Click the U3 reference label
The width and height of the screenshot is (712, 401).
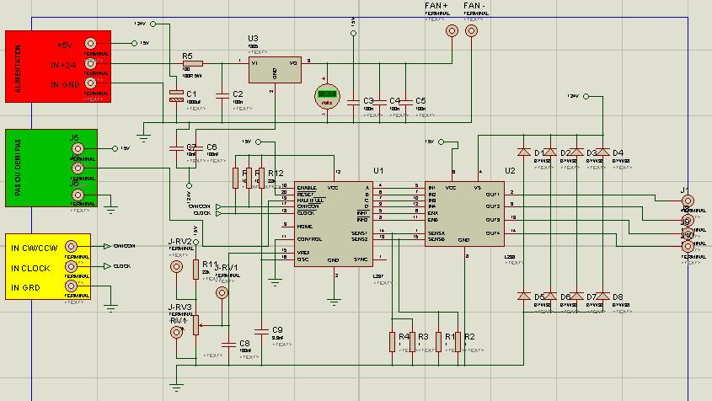pyautogui.click(x=253, y=39)
